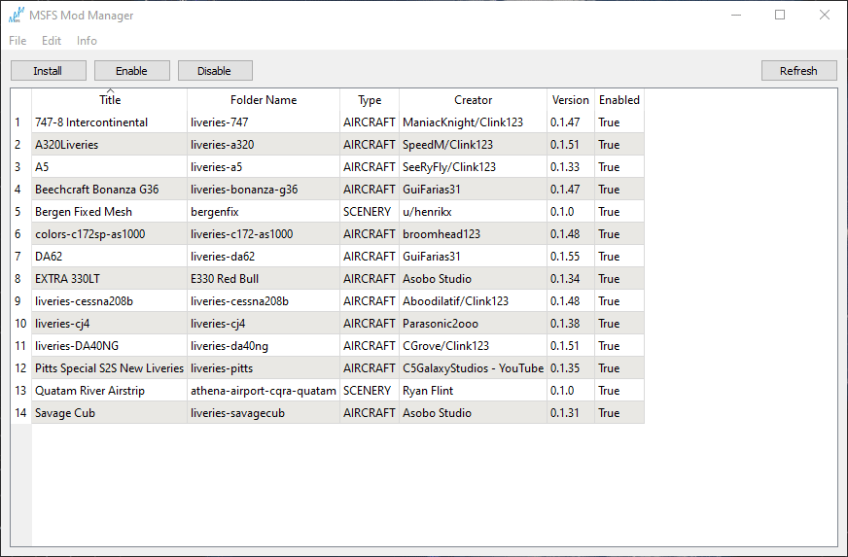The width and height of the screenshot is (848, 557).
Task: Select the Savage Cub title cell
Action: tap(110, 412)
